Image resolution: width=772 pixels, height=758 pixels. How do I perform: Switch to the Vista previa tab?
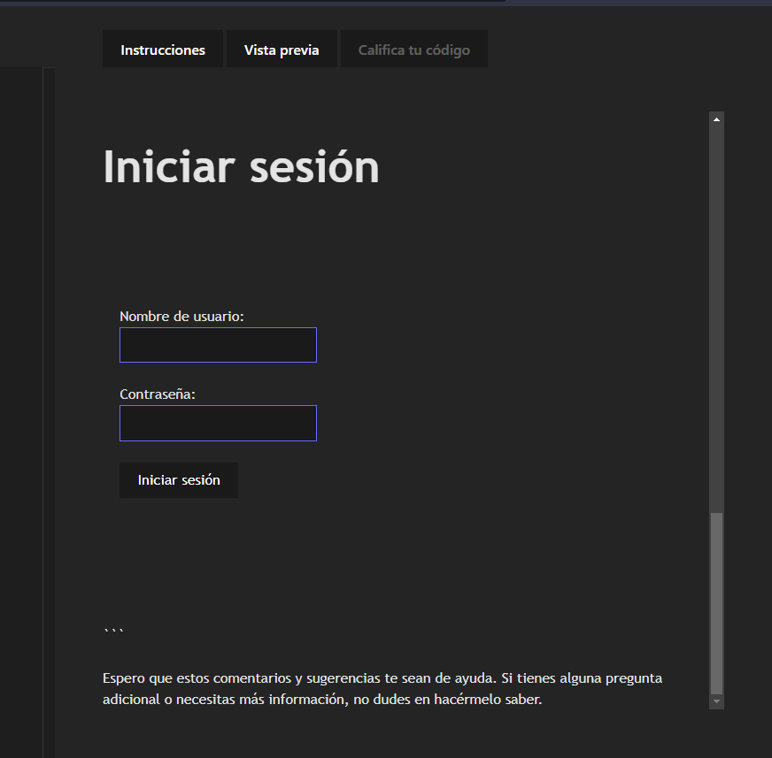click(282, 50)
